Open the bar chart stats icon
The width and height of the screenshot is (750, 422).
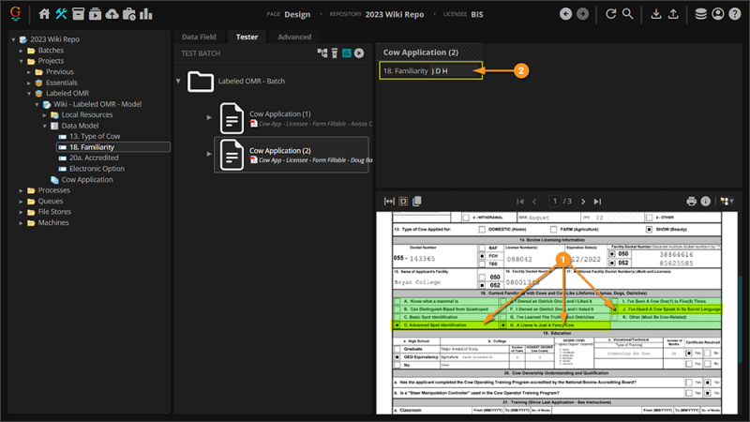(146, 14)
